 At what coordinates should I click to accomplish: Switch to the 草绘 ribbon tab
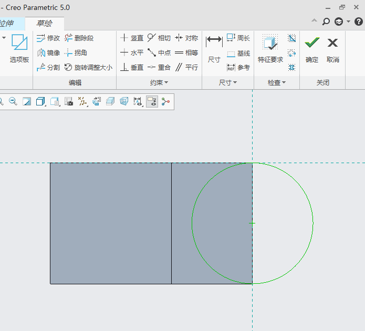[45, 23]
